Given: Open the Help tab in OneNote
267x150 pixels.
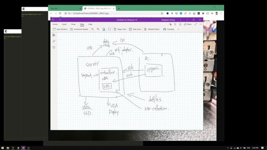Looking at the screenshot, I should click(x=90, y=24).
